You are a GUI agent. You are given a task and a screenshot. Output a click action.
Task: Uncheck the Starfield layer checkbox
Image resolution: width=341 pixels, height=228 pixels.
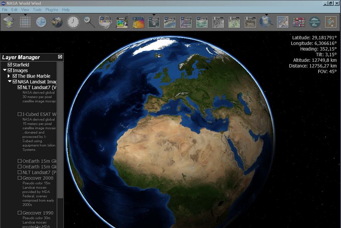coord(10,65)
